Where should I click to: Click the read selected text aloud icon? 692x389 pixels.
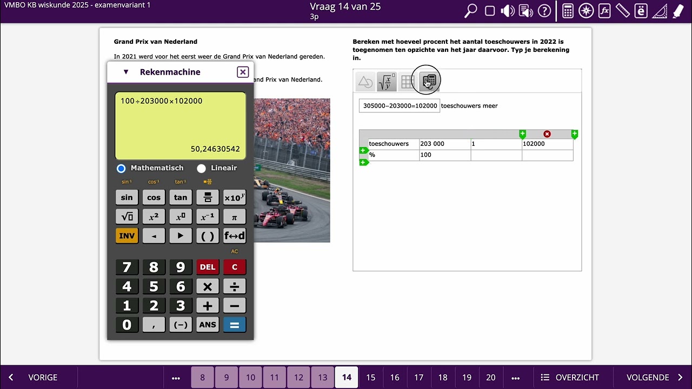(525, 11)
